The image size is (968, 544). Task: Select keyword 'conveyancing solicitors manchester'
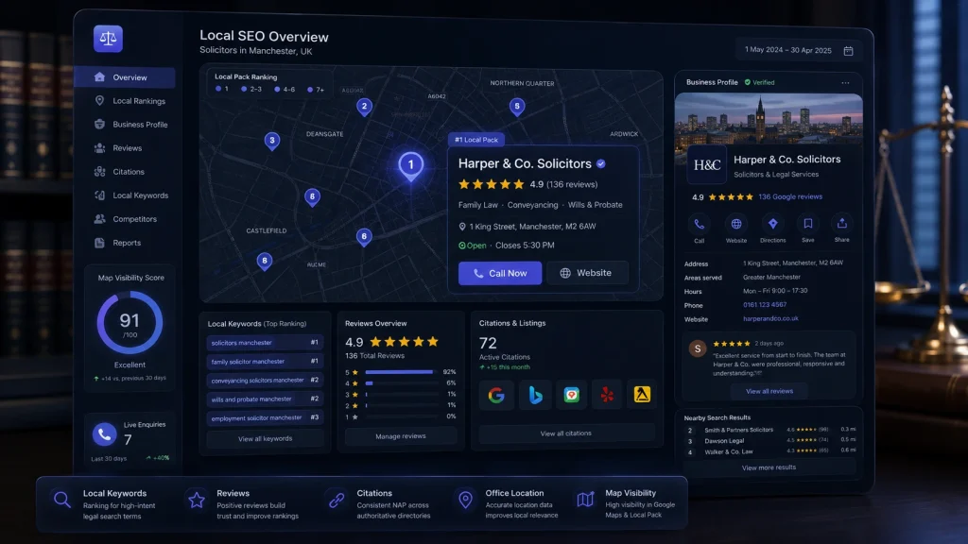pos(265,380)
